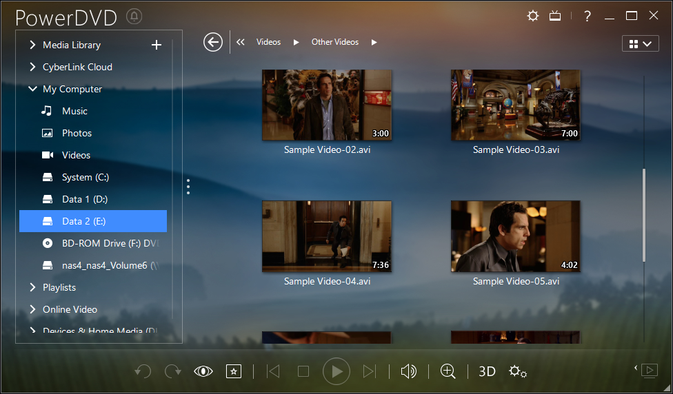
Task: Expand Playlists node
Action: (x=32, y=287)
